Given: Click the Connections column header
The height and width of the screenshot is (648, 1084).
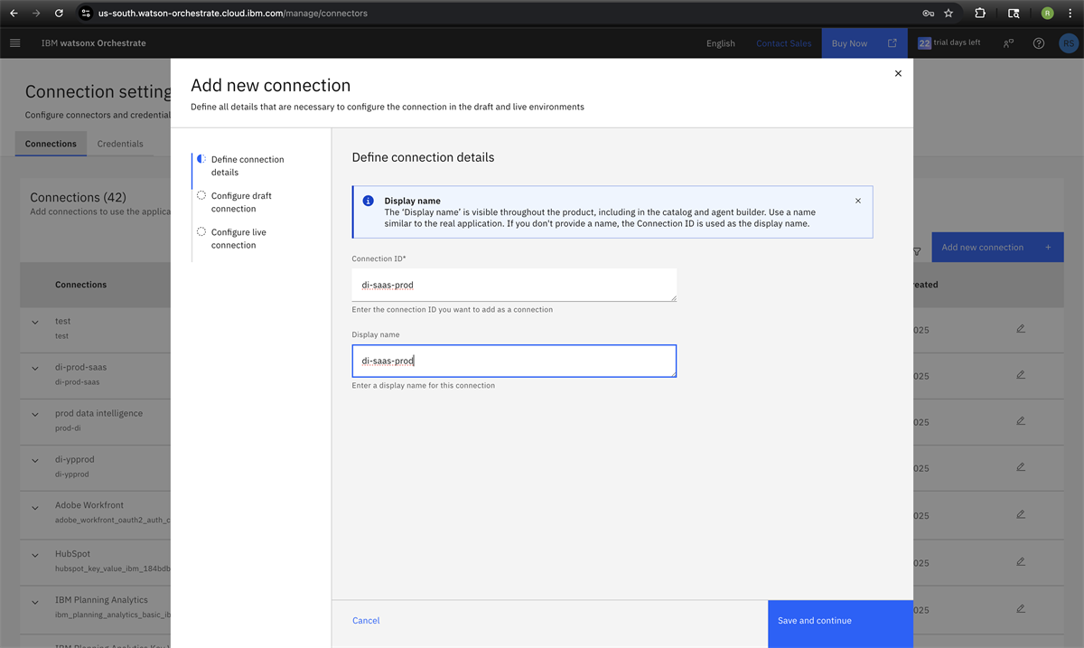Looking at the screenshot, I should coord(80,285).
